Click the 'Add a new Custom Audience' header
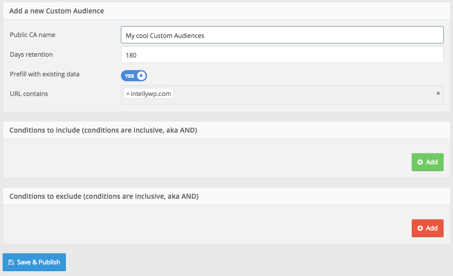The width and height of the screenshot is (453, 276). point(56,11)
